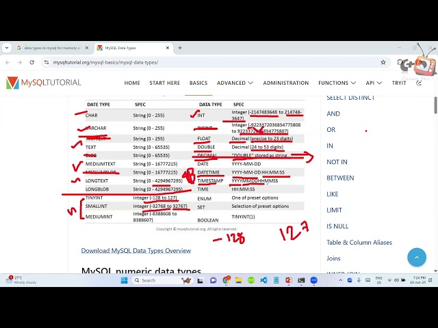
Task: Open the ADMINISTRATION menu item
Action: (x=286, y=83)
